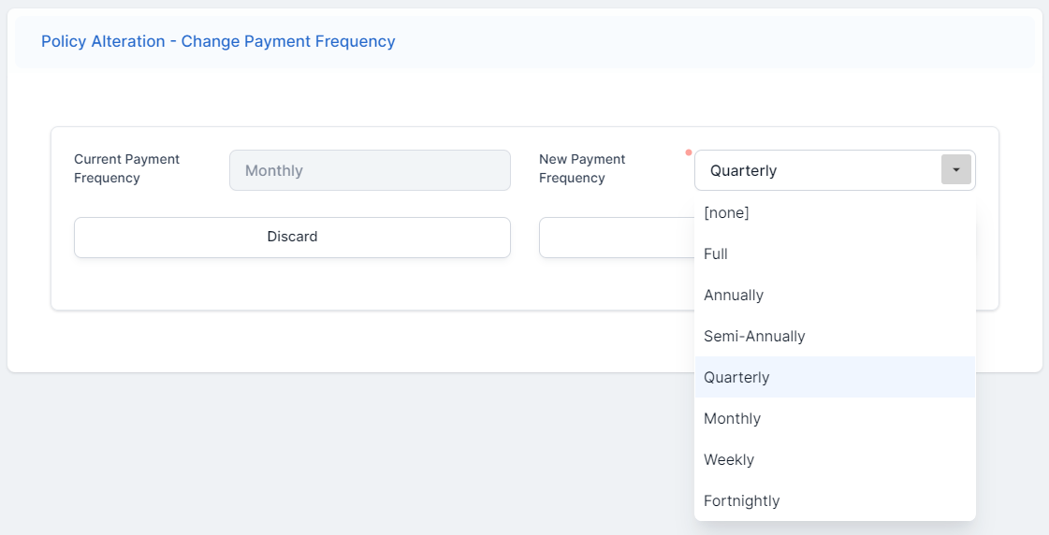Click the disabled Current Payment Frequency field

(x=370, y=170)
